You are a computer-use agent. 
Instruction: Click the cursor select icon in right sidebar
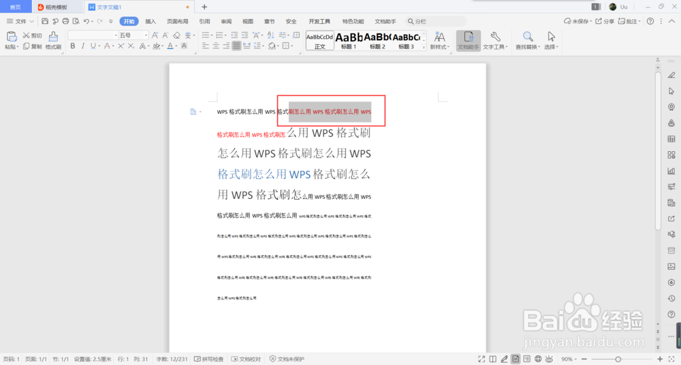pos(671,91)
